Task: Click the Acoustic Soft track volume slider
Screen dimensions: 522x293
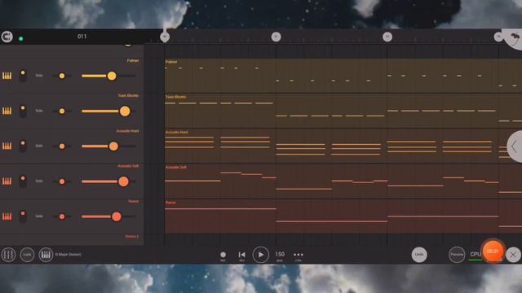Action: pyautogui.click(x=108, y=181)
